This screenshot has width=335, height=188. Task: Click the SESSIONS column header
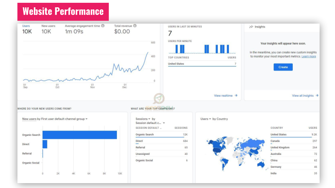click(181, 128)
